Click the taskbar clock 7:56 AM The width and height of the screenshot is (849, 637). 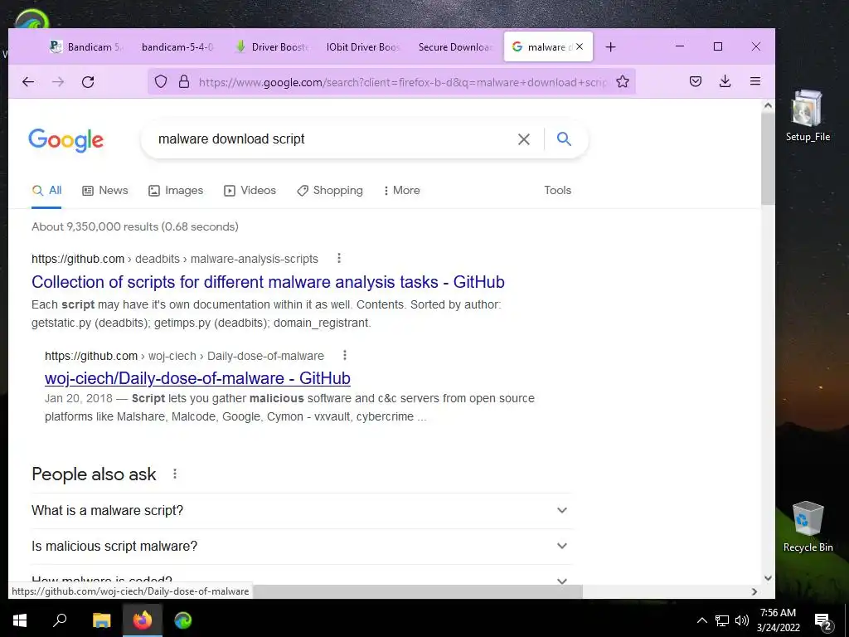[778, 620]
